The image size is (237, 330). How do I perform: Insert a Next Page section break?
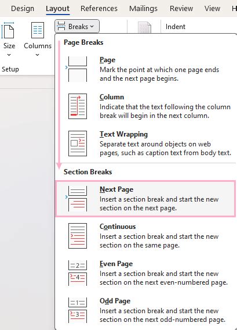pos(145,199)
